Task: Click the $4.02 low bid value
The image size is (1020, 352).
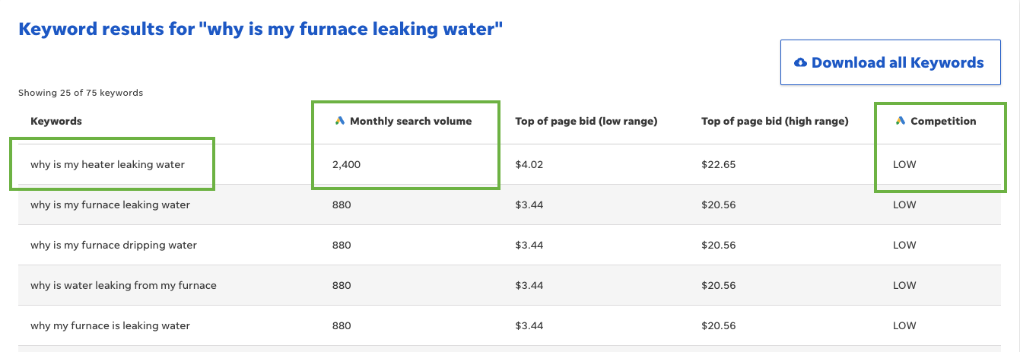Action: tap(529, 164)
